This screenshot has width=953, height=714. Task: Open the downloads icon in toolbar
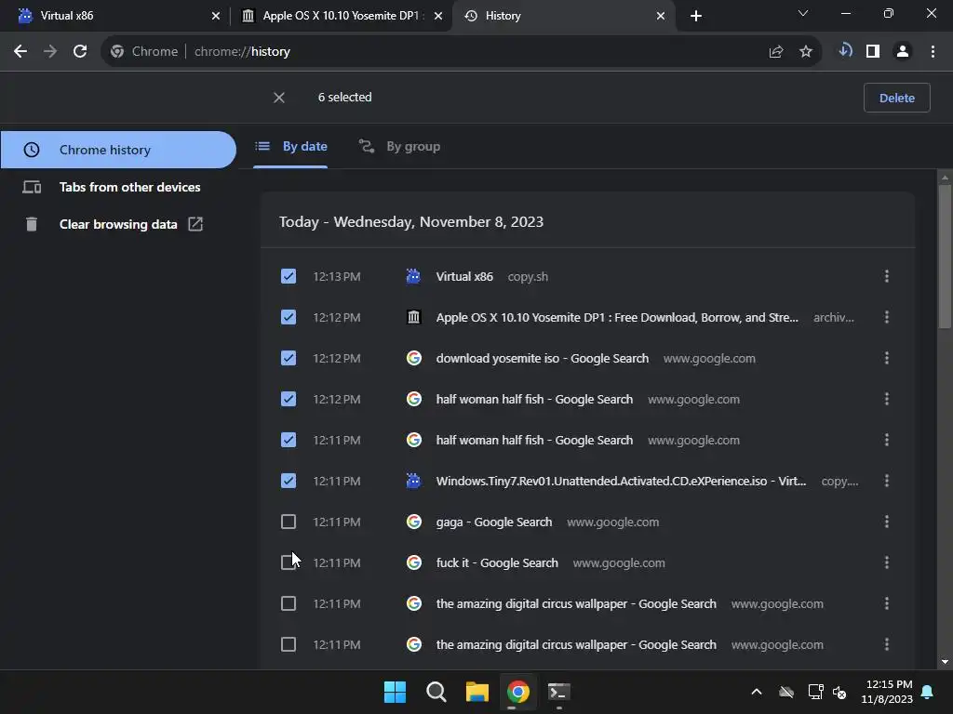click(x=845, y=51)
